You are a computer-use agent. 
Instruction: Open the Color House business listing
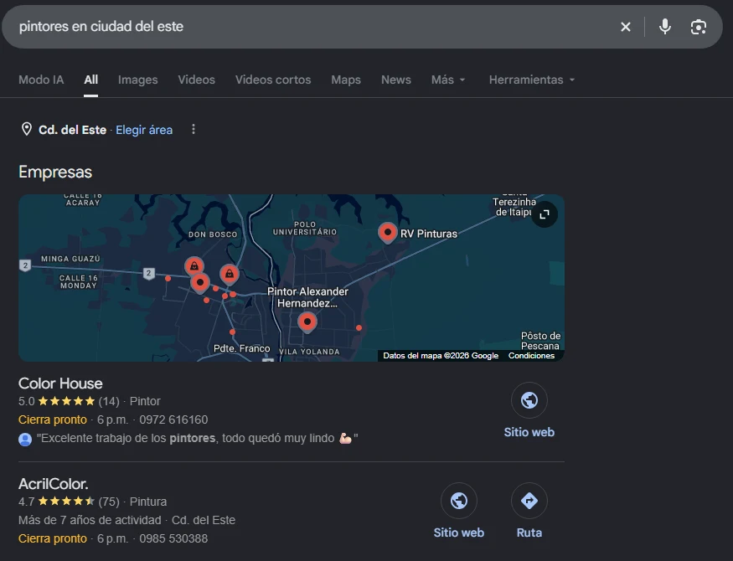[60, 383]
